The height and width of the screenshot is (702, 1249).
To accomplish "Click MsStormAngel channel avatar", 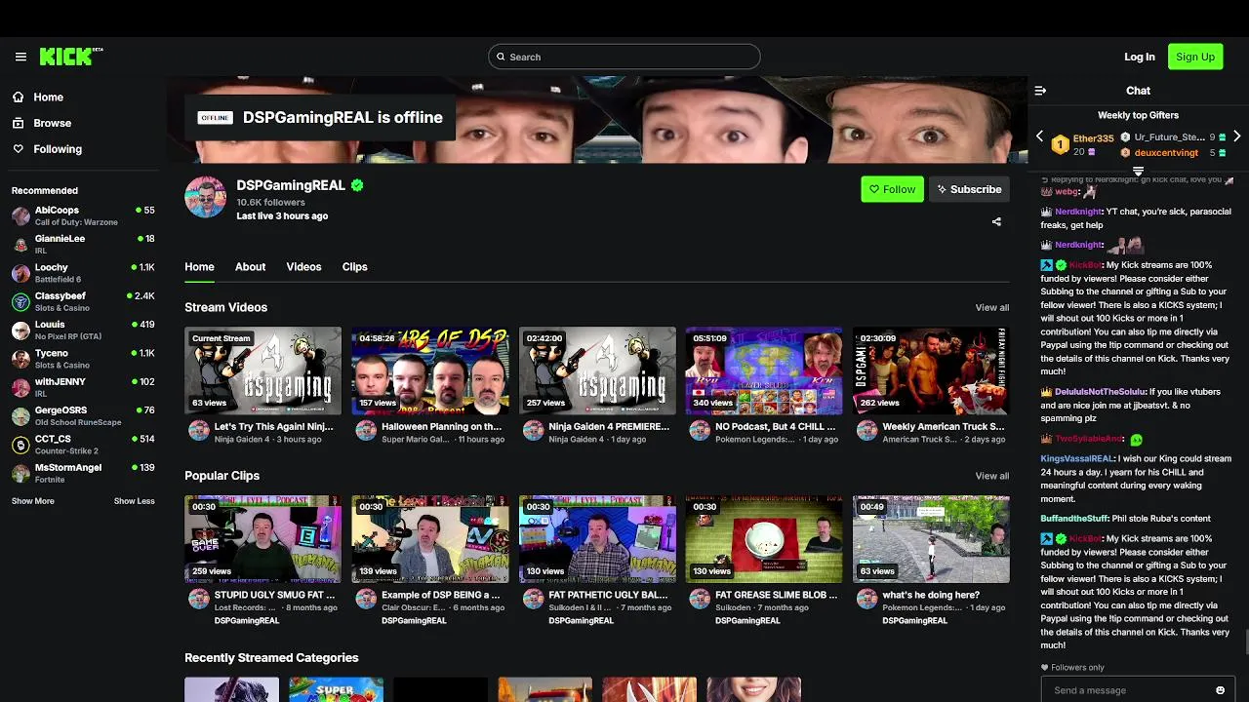I will pyautogui.click(x=20, y=473).
